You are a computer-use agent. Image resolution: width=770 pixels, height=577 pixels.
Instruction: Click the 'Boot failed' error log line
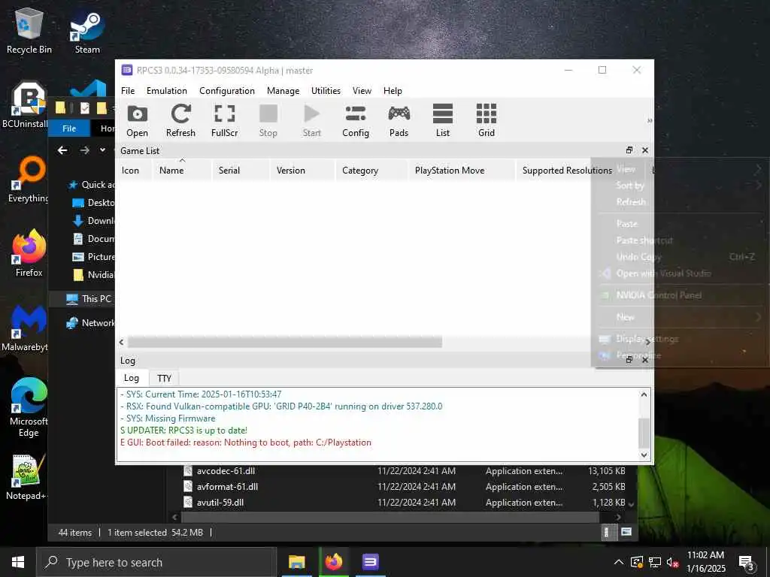pyautogui.click(x=246, y=443)
